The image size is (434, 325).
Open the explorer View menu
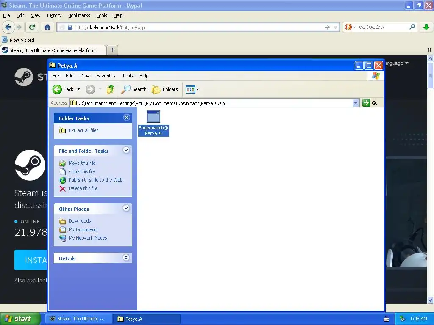[x=85, y=76]
